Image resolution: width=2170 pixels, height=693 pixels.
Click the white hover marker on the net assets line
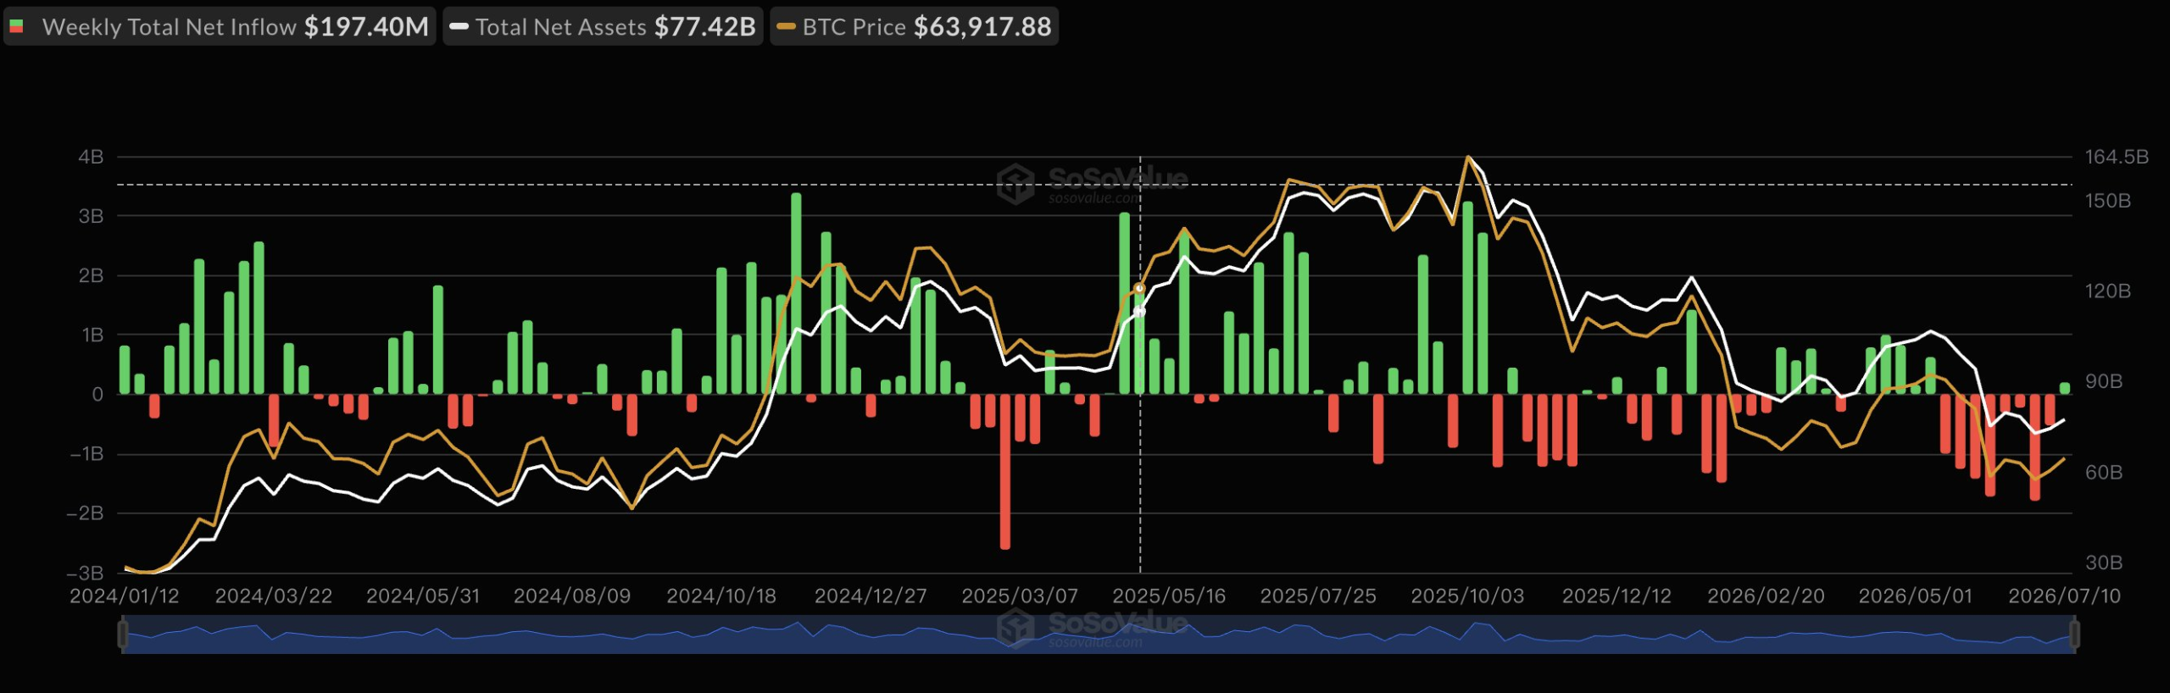tap(1140, 312)
